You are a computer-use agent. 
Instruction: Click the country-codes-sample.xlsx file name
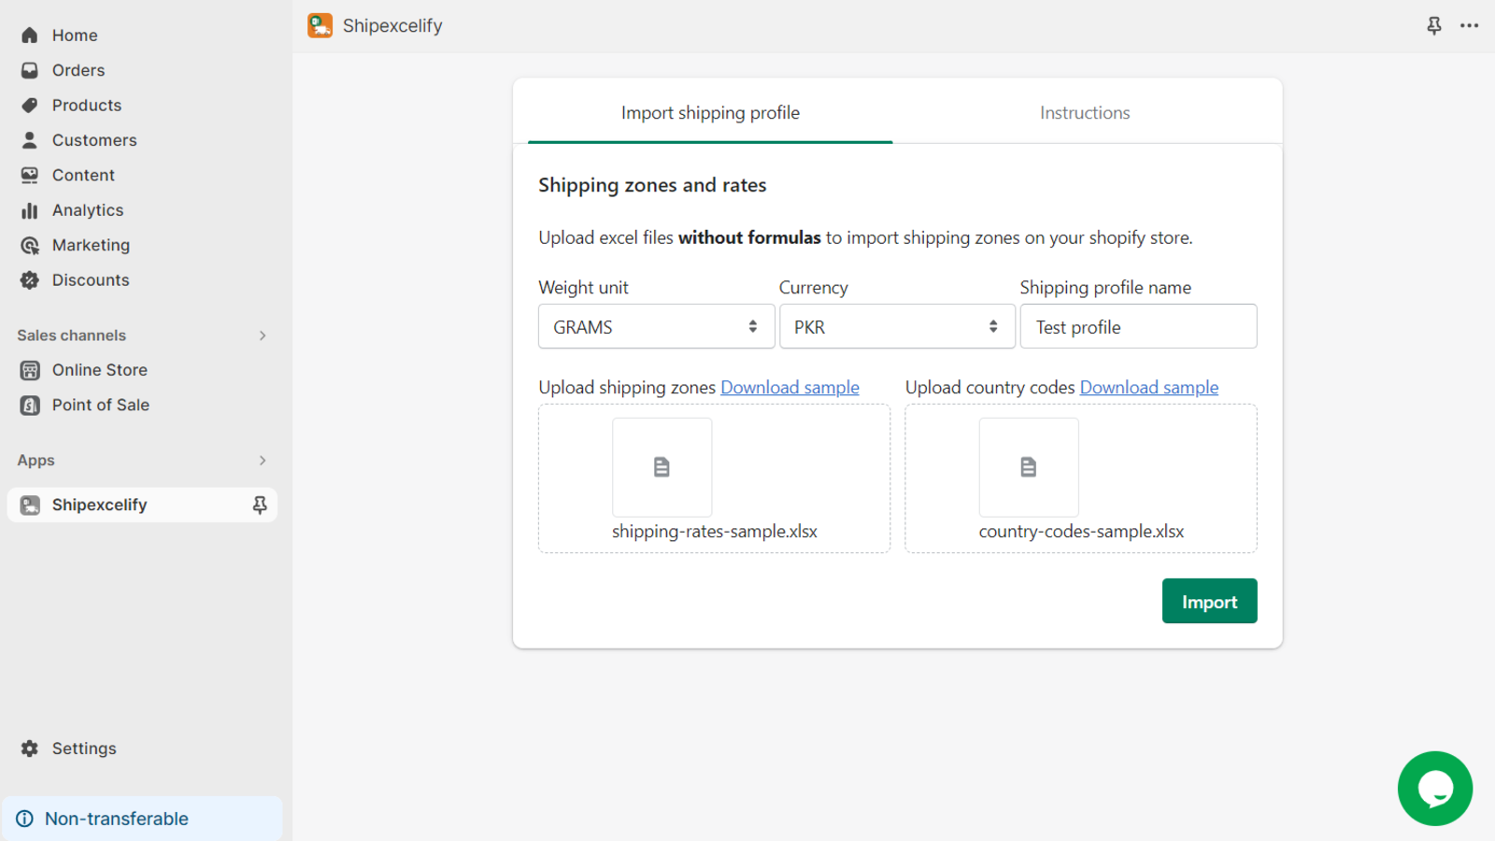point(1081,532)
